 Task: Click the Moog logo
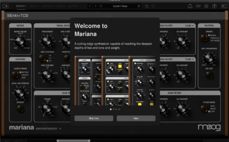pyautogui.click(x=209, y=127)
